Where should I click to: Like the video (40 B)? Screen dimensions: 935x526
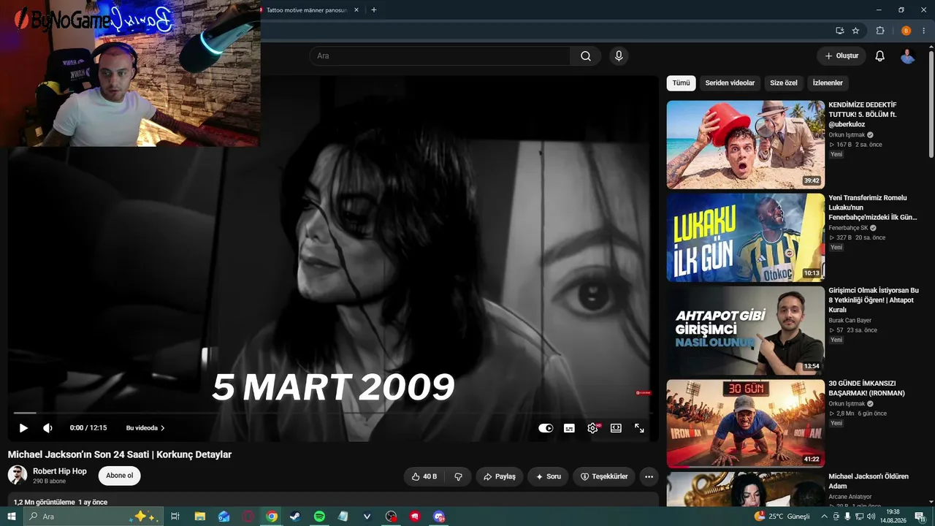coord(424,476)
